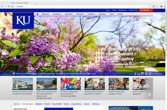Open the Jayhawk Homecoming thumbnail

(x=71, y=84)
